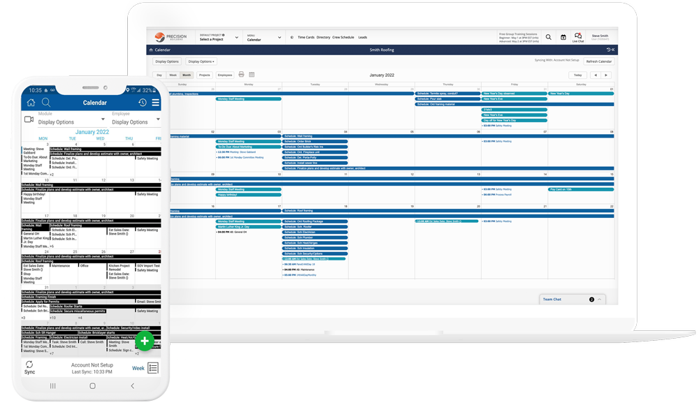Viewport: 699px width, 405px height.
Task: Click the Live Chat icon in desktop header
Action: [577, 37]
